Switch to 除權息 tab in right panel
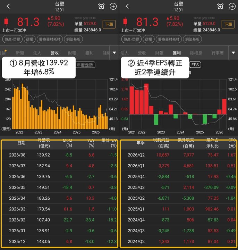 [196, 53]
